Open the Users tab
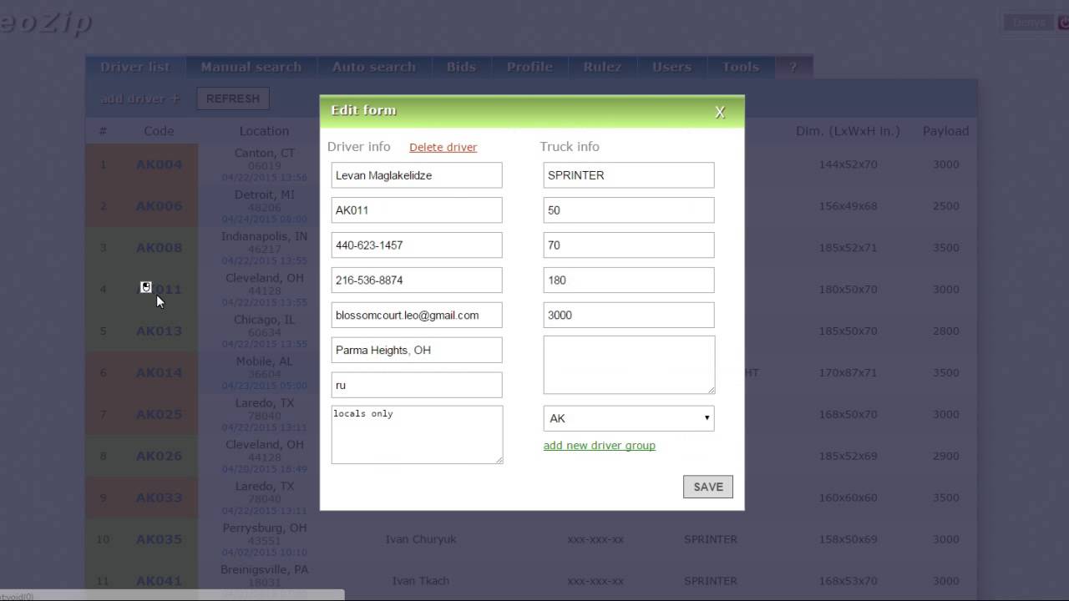The height and width of the screenshot is (601, 1069). (x=671, y=67)
